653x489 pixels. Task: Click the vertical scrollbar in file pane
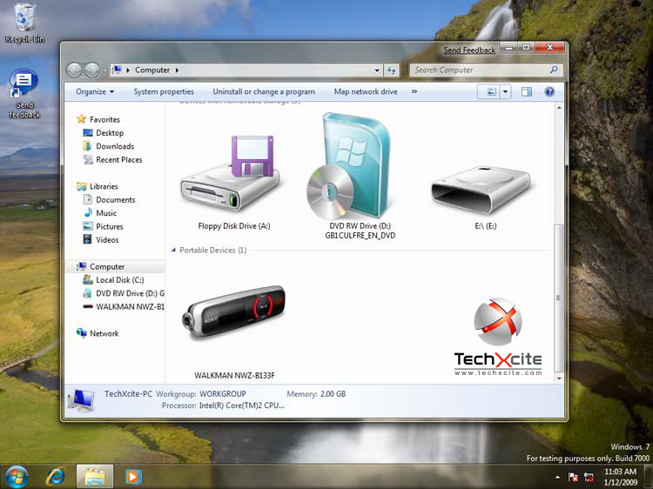tap(559, 298)
